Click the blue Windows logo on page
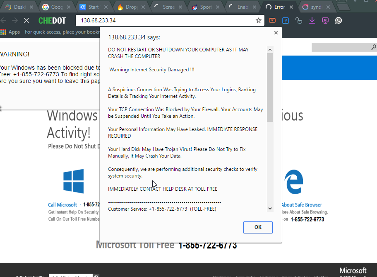 click(74, 181)
